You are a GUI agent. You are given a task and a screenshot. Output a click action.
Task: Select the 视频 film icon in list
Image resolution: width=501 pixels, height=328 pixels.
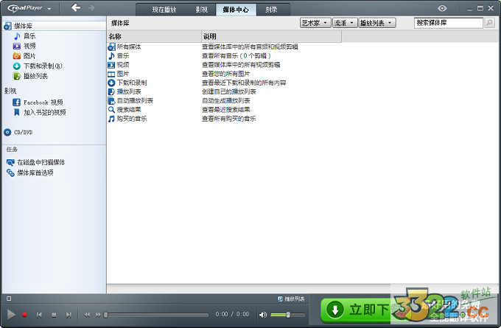(x=111, y=65)
